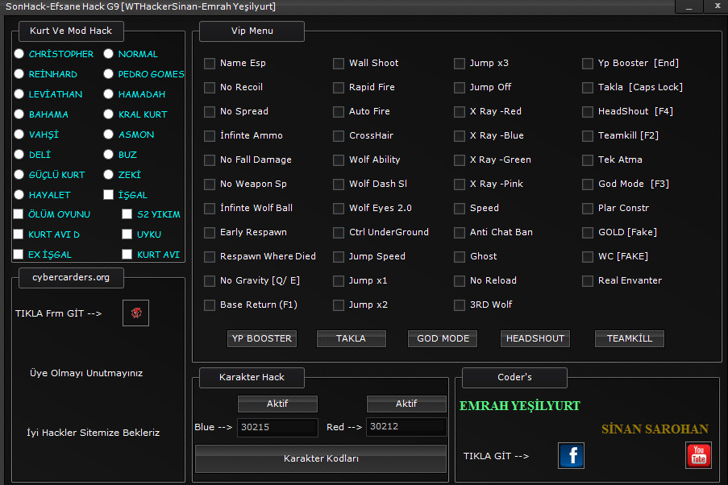The image size is (728, 485).
Task: Check the Ghost option
Action: pyautogui.click(x=460, y=256)
